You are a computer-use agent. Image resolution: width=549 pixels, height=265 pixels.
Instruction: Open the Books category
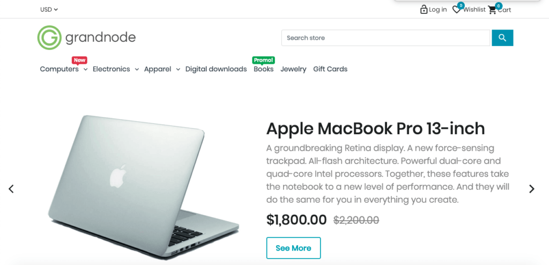click(x=264, y=69)
